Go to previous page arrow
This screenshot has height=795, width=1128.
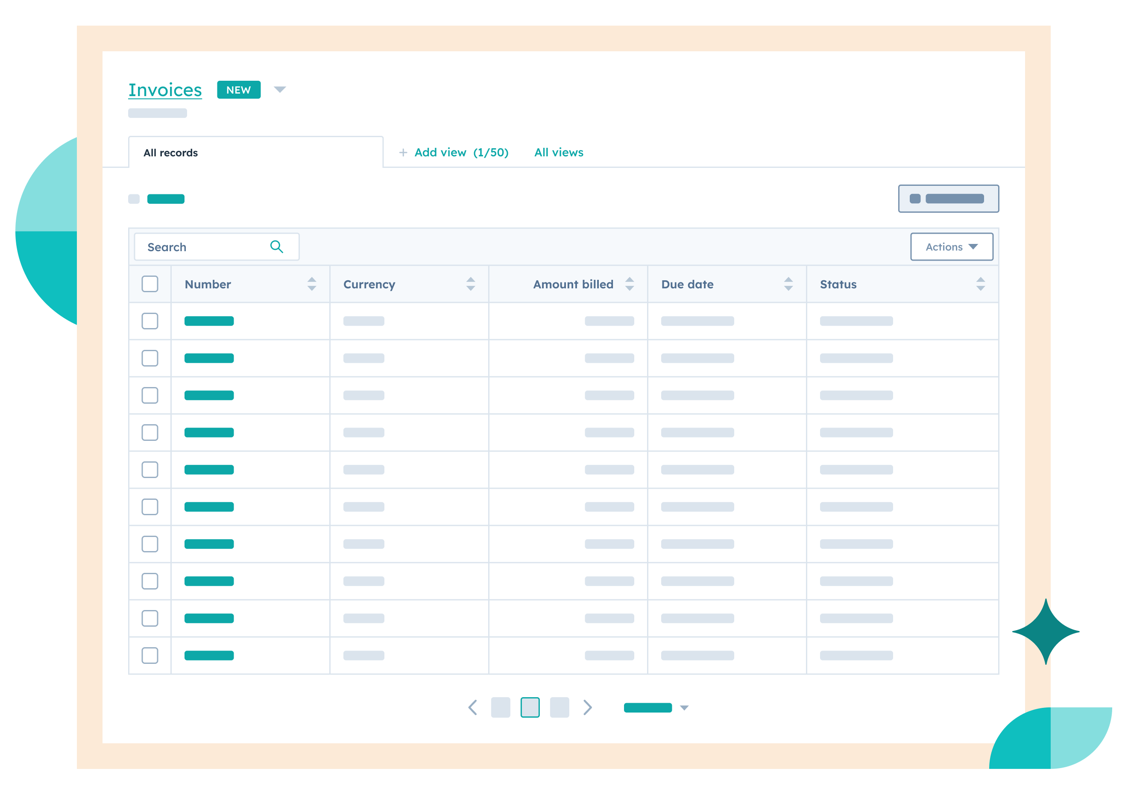(473, 707)
